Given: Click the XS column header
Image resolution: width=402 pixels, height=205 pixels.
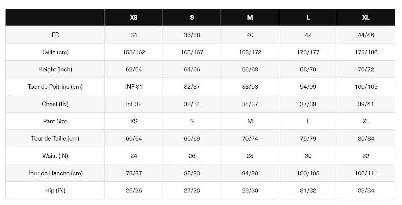Looking at the screenshot, I should tap(134, 18).
